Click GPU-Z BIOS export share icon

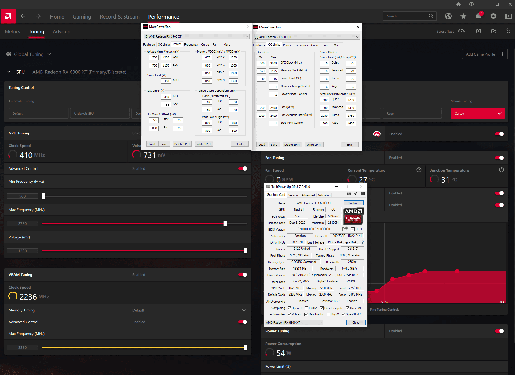coord(345,229)
